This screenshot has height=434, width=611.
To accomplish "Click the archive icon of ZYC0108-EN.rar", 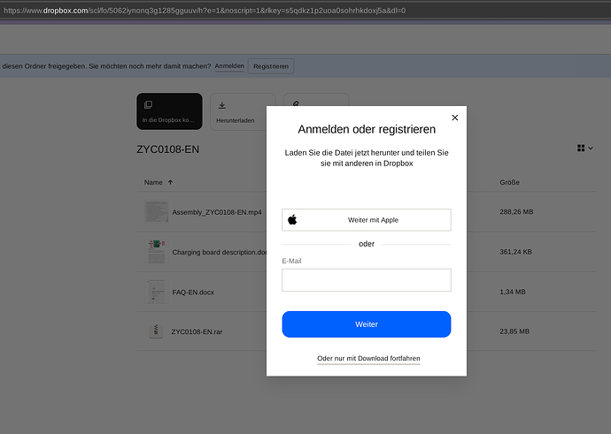I will pyautogui.click(x=156, y=331).
